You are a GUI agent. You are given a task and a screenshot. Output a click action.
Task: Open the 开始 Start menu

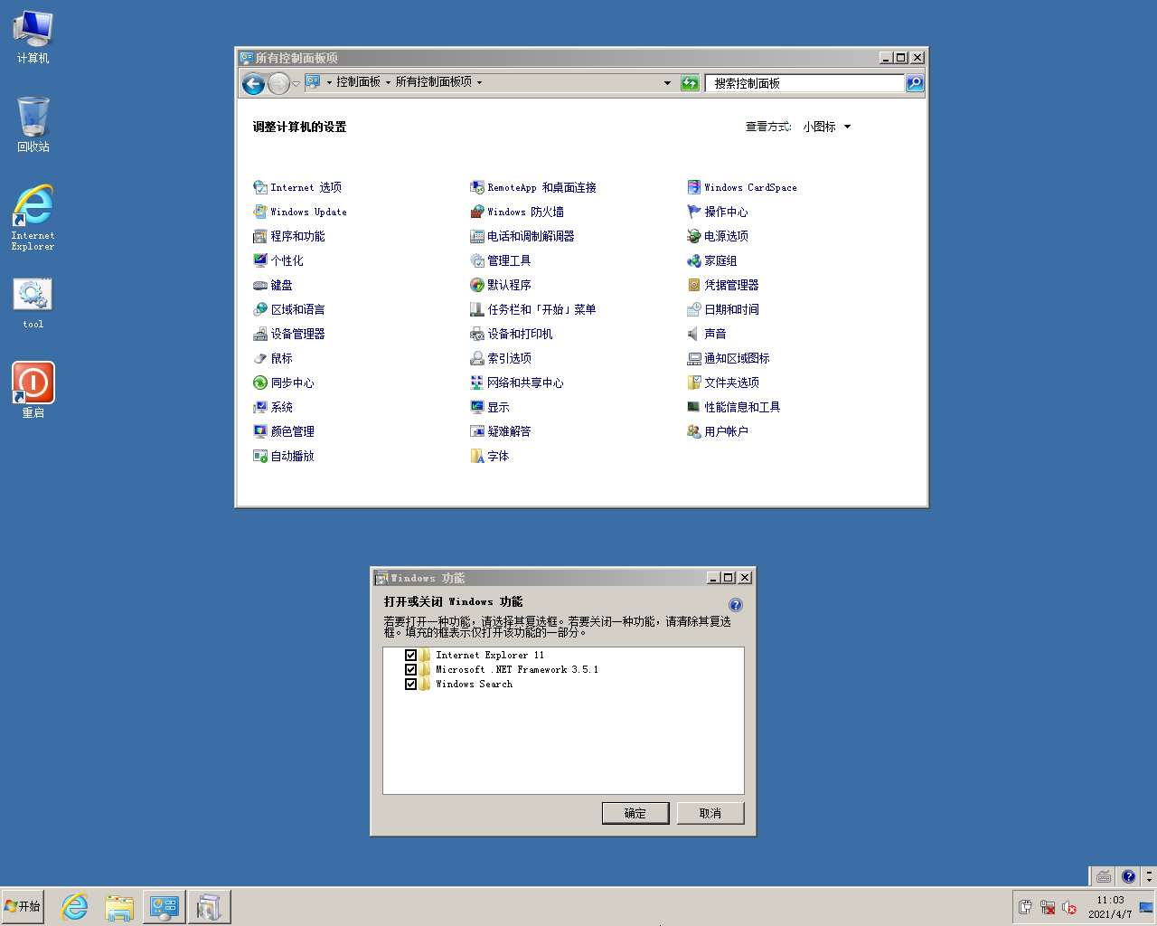click(x=24, y=906)
